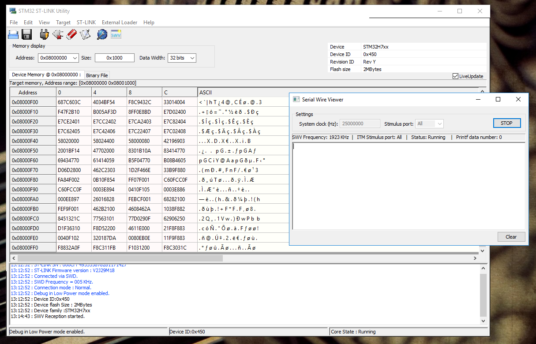Click the memory table horizontal scrollbar thumb
The width and height of the screenshot is (536, 344).
120,258
